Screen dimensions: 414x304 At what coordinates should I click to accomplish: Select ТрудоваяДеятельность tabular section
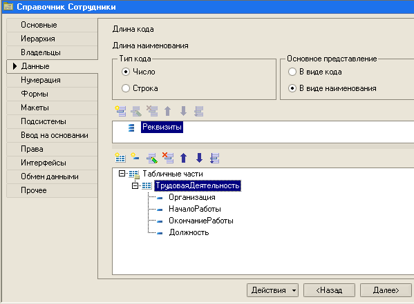point(198,185)
